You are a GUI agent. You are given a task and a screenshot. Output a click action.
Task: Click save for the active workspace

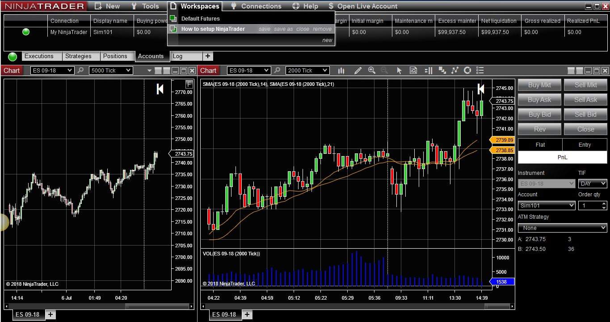265,29
